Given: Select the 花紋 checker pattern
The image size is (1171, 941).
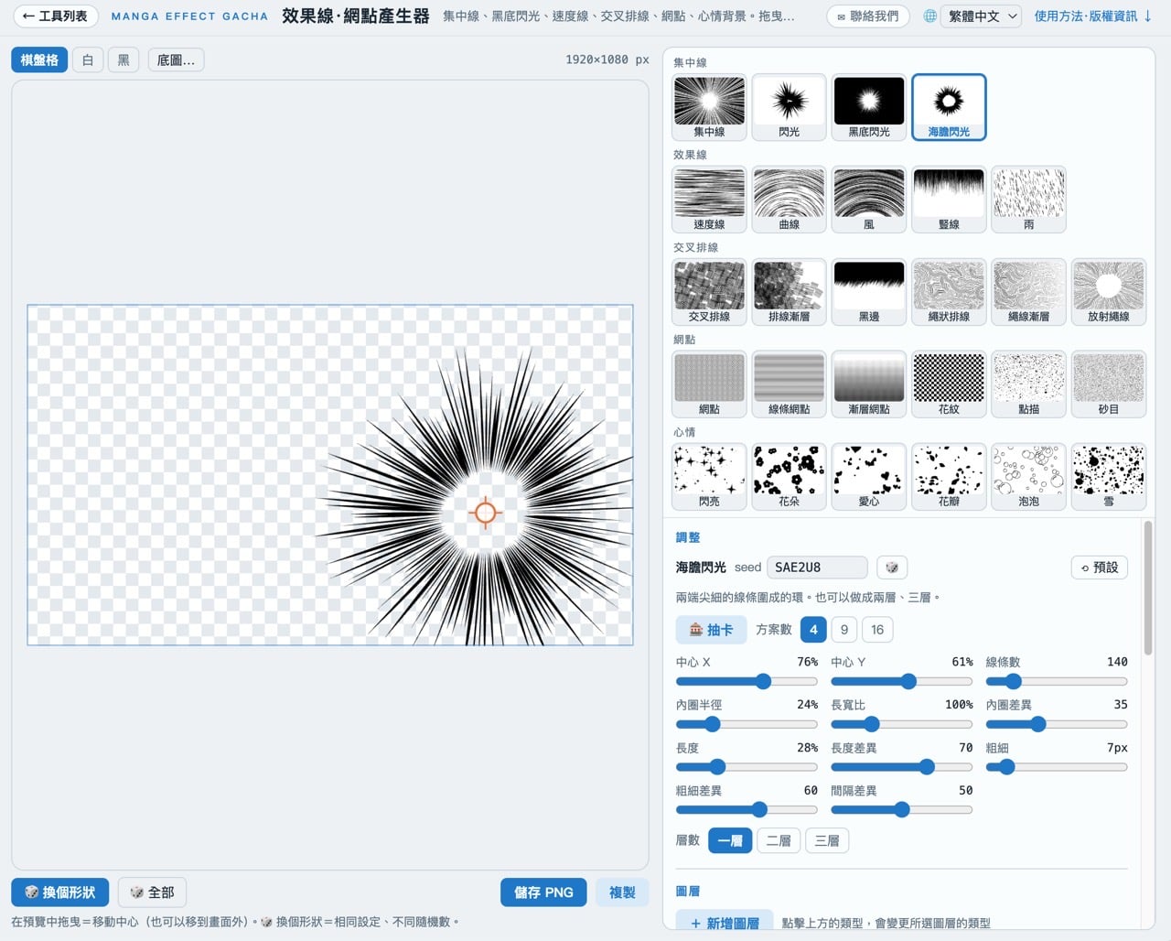Looking at the screenshot, I should [x=949, y=384].
